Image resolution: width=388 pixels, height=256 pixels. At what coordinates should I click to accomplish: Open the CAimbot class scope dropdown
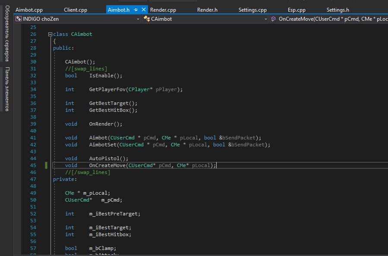point(265,19)
